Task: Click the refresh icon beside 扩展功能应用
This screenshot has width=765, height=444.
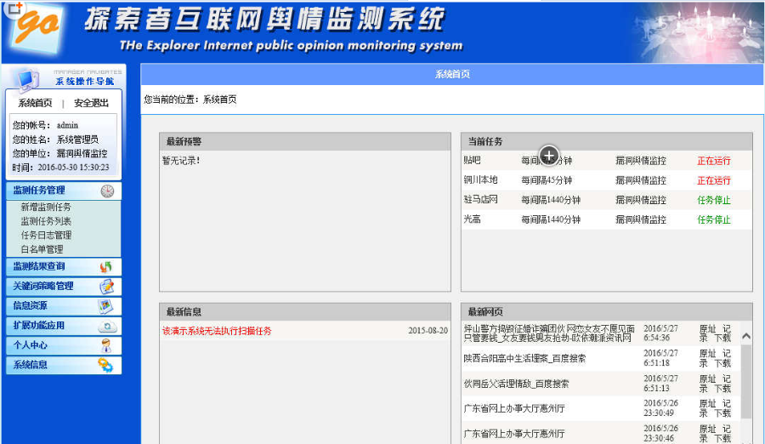Action: [107, 326]
